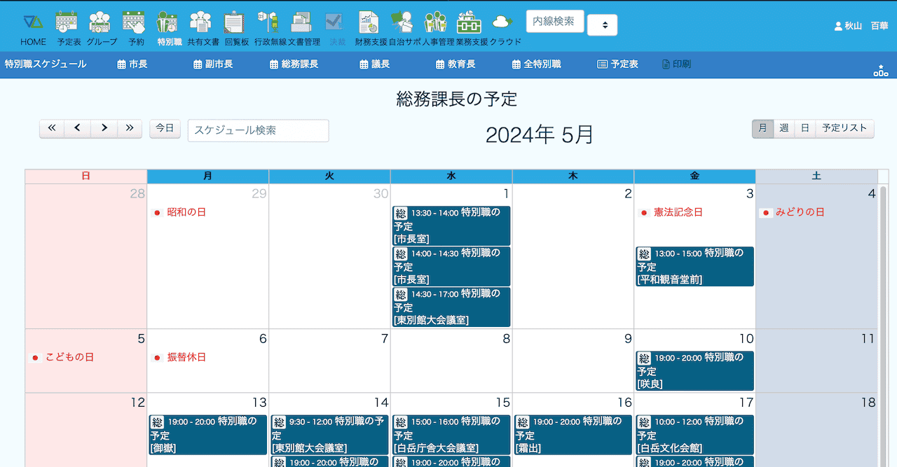Screen dimensions: 897x467
Task: Open the 秋山 百華 user menu
Action: click(x=861, y=26)
